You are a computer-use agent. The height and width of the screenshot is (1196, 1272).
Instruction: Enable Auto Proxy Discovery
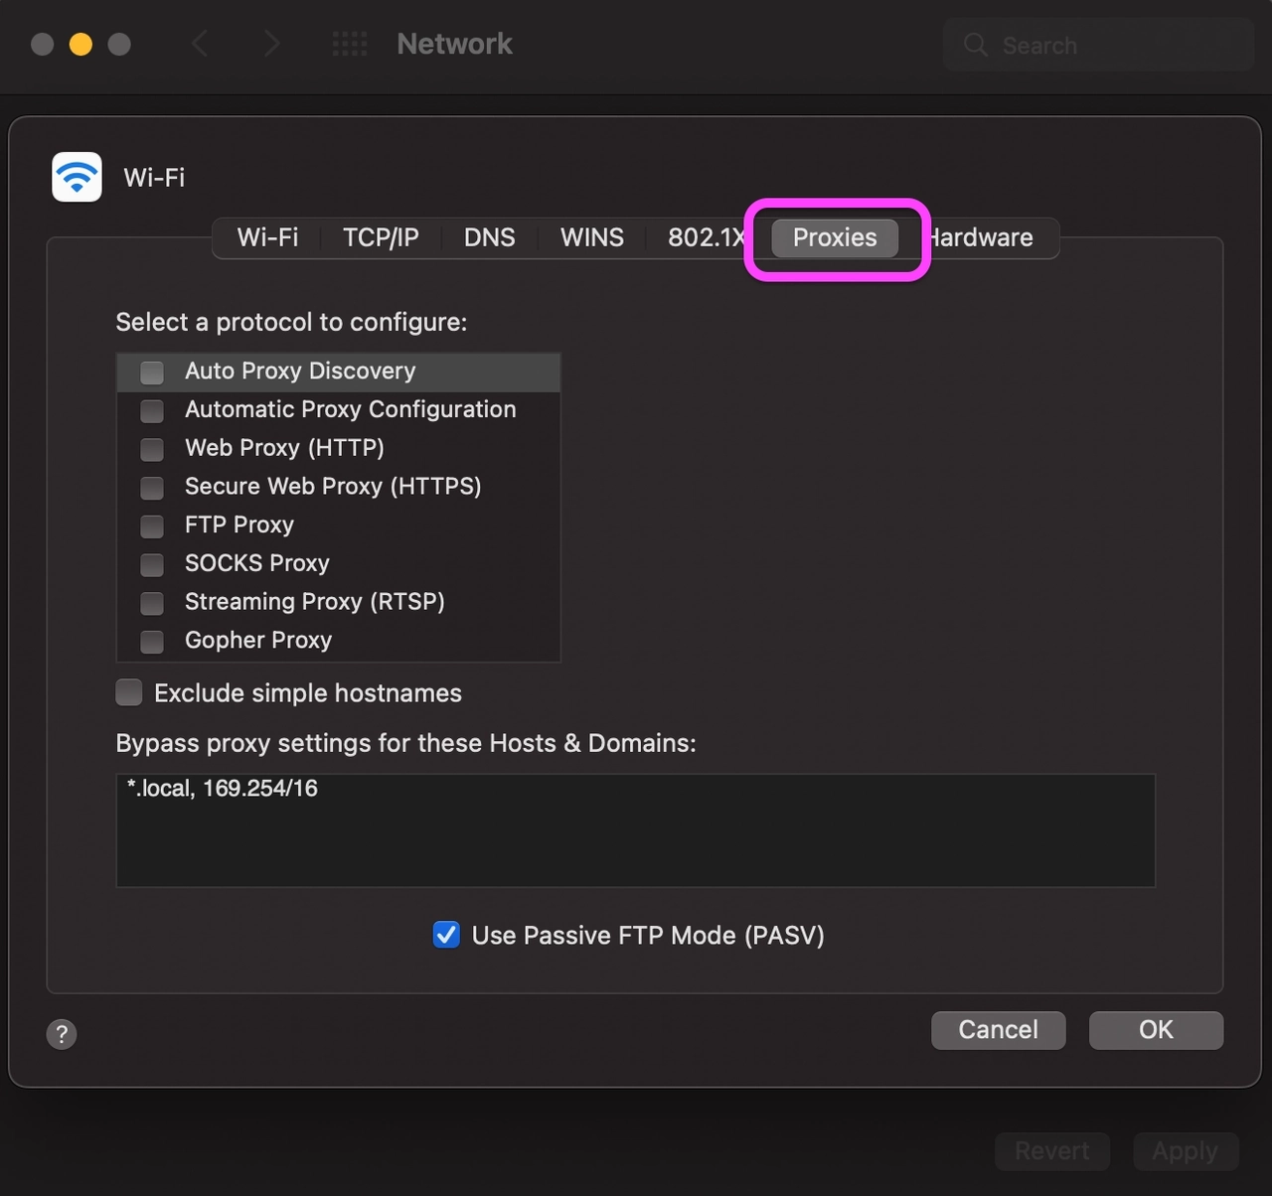point(151,373)
